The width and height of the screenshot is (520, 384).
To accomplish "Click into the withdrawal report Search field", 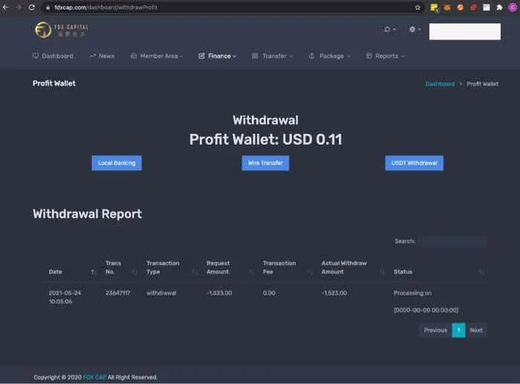I will pyautogui.click(x=454, y=241).
